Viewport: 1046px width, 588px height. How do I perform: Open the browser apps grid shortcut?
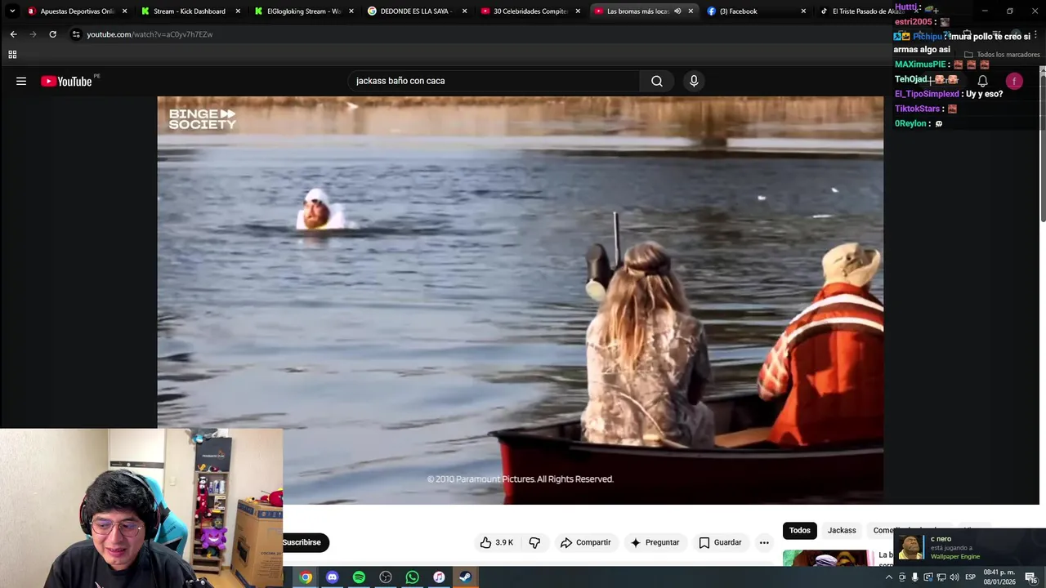coord(12,55)
